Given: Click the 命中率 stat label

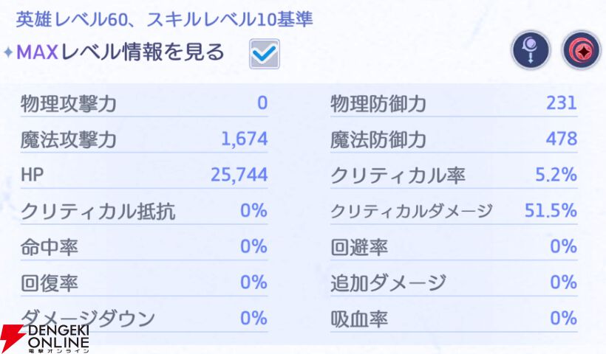Looking at the screenshot, I should tap(50, 247).
